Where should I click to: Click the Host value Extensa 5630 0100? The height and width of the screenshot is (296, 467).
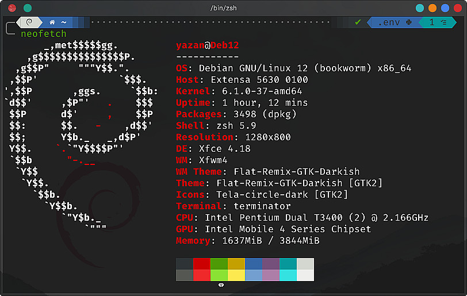coord(259,80)
